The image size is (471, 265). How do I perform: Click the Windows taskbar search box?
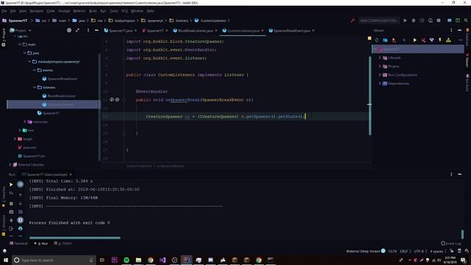coord(54,260)
